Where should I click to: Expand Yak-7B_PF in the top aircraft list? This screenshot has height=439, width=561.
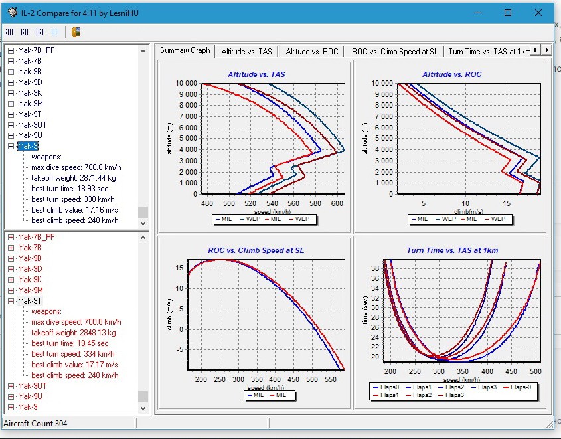tap(11, 50)
